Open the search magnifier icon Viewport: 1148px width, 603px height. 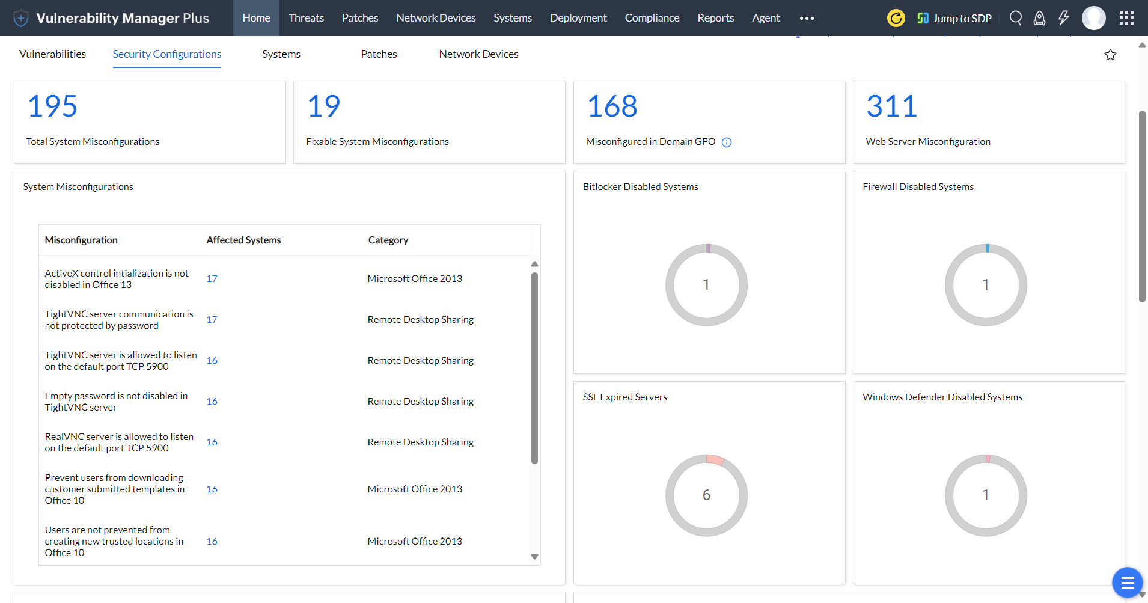tap(1015, 18)
